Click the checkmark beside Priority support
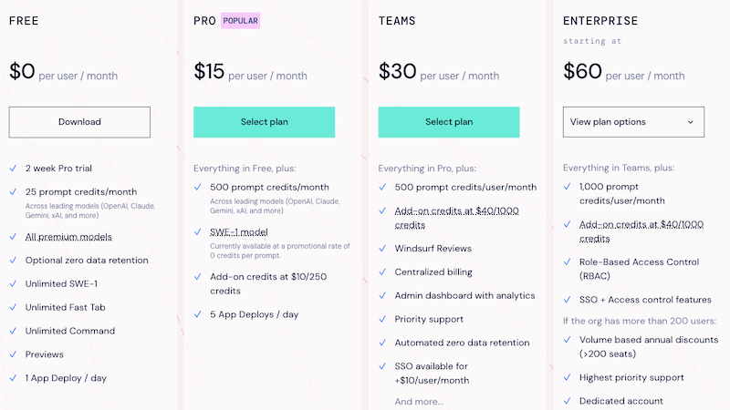 [382, 319]
